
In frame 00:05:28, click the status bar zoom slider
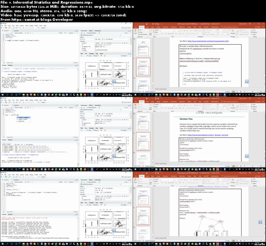pyautogui.click(x=252, y=92)
